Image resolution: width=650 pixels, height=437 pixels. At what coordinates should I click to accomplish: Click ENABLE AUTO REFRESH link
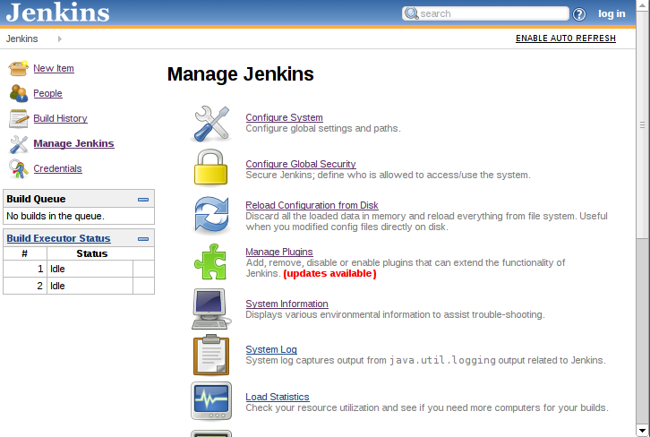(x=566, y=39)
